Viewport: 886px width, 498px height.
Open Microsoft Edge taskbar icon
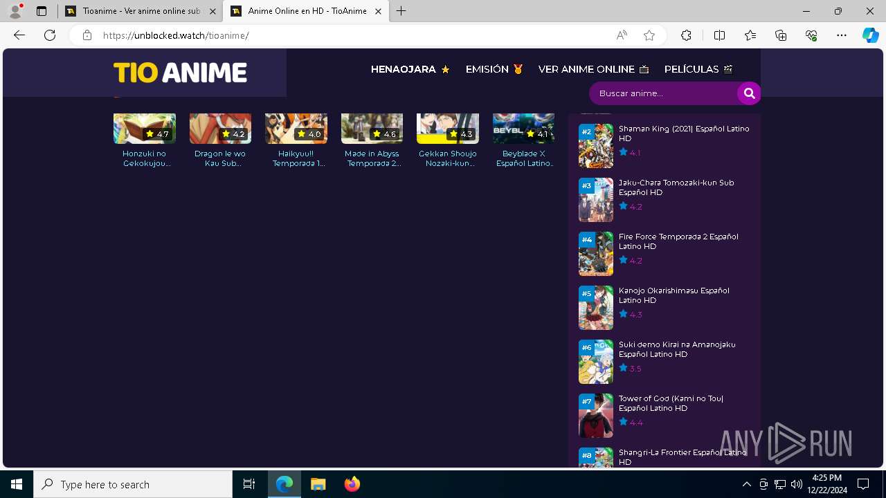click(284, 484)
